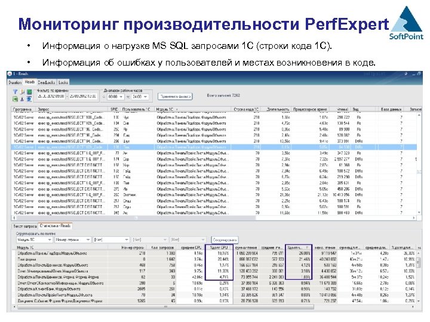Select statistics row with line number 1265
The width and height of the screenshot is (430, 322).
click(215, 301)
